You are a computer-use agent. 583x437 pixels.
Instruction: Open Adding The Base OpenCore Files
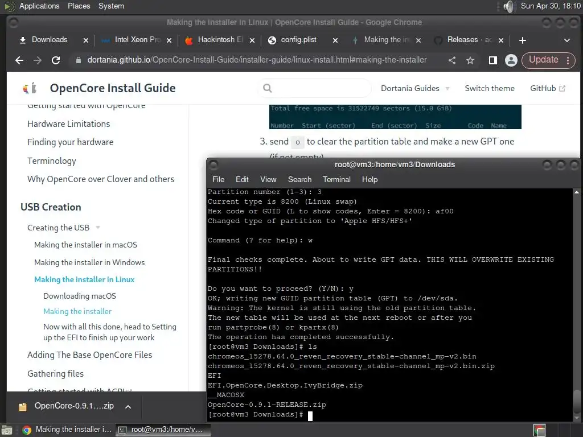tap(89, 355)
